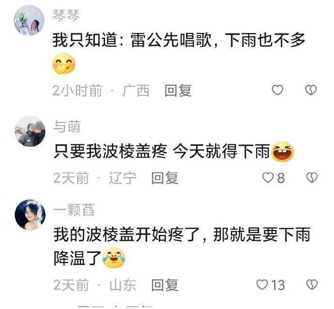Dislike 琴琴's comment with broken heart
The image size is (334, 309).
point(311,90)
